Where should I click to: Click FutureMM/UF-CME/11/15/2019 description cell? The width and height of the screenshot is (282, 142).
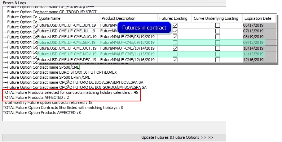[x=129, y=54]
